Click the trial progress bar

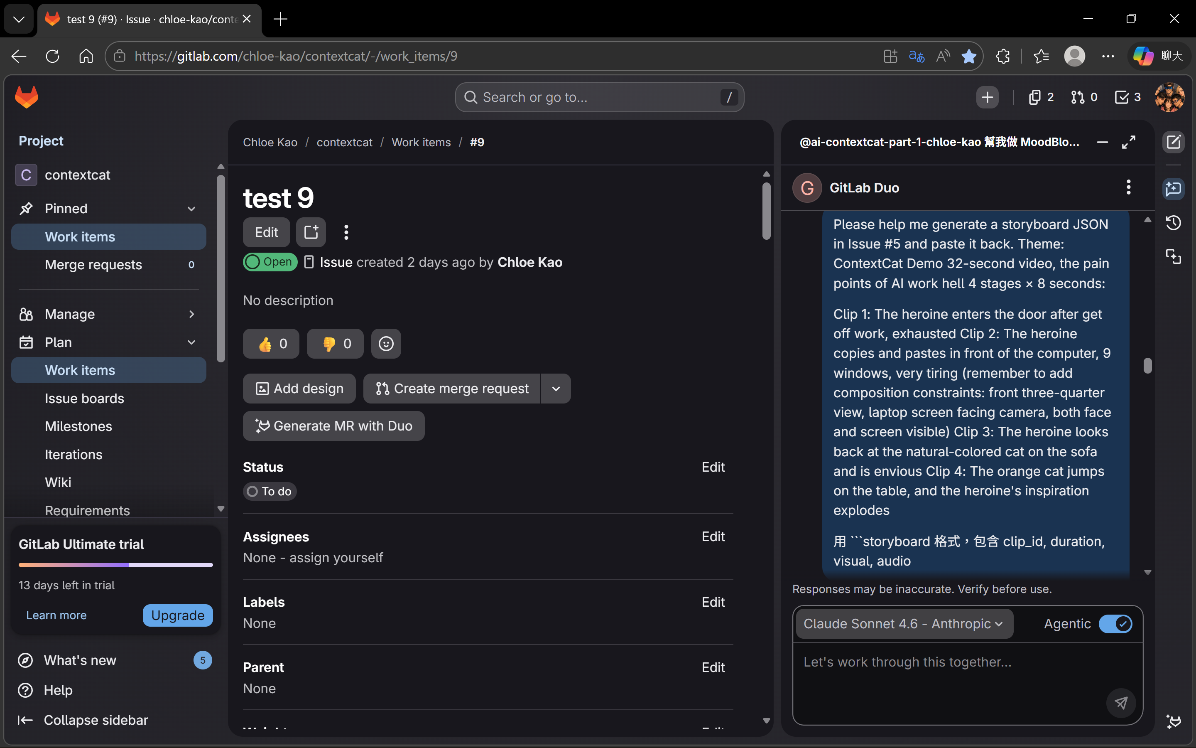point(115,564)
